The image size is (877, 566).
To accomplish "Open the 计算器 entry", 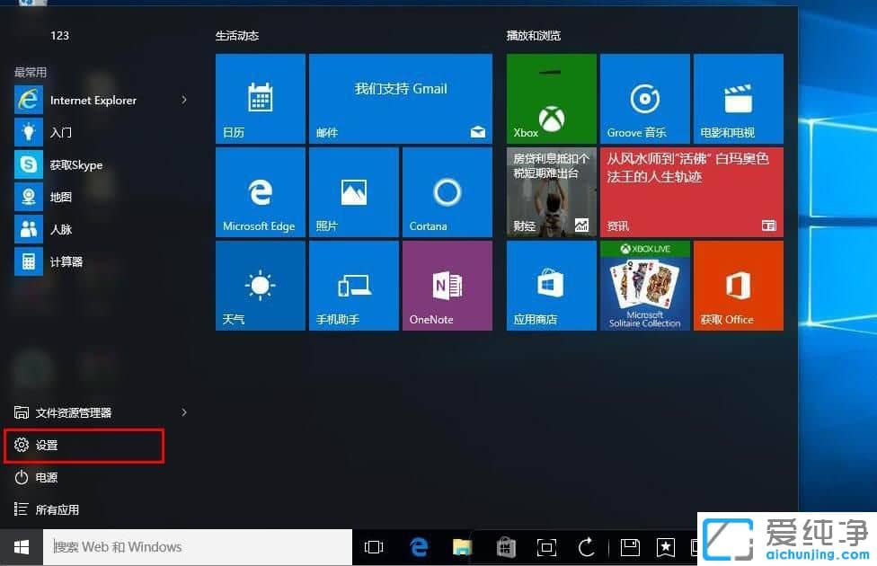I will click(67, 261).
